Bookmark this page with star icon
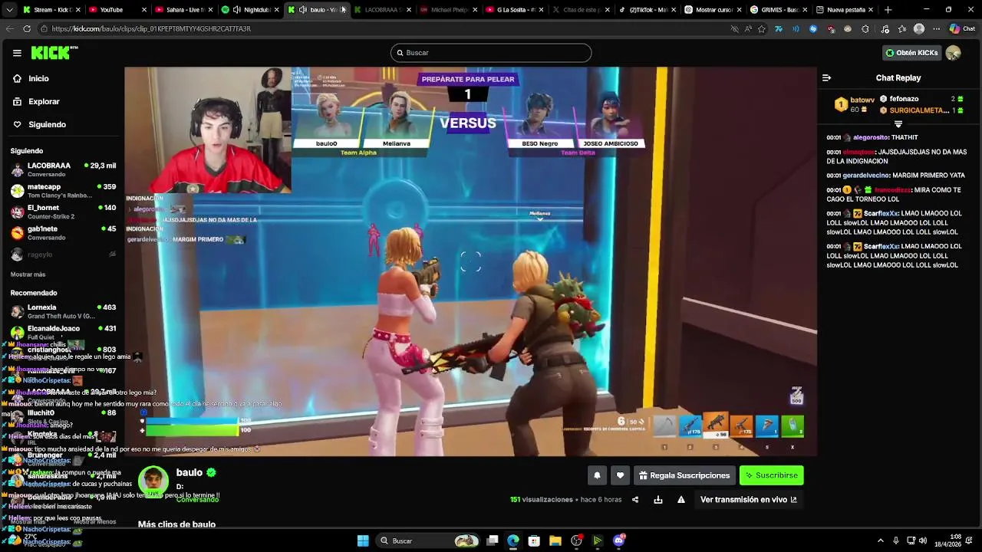The width and height of the screenshot is (982, 552). coord(761,28)
